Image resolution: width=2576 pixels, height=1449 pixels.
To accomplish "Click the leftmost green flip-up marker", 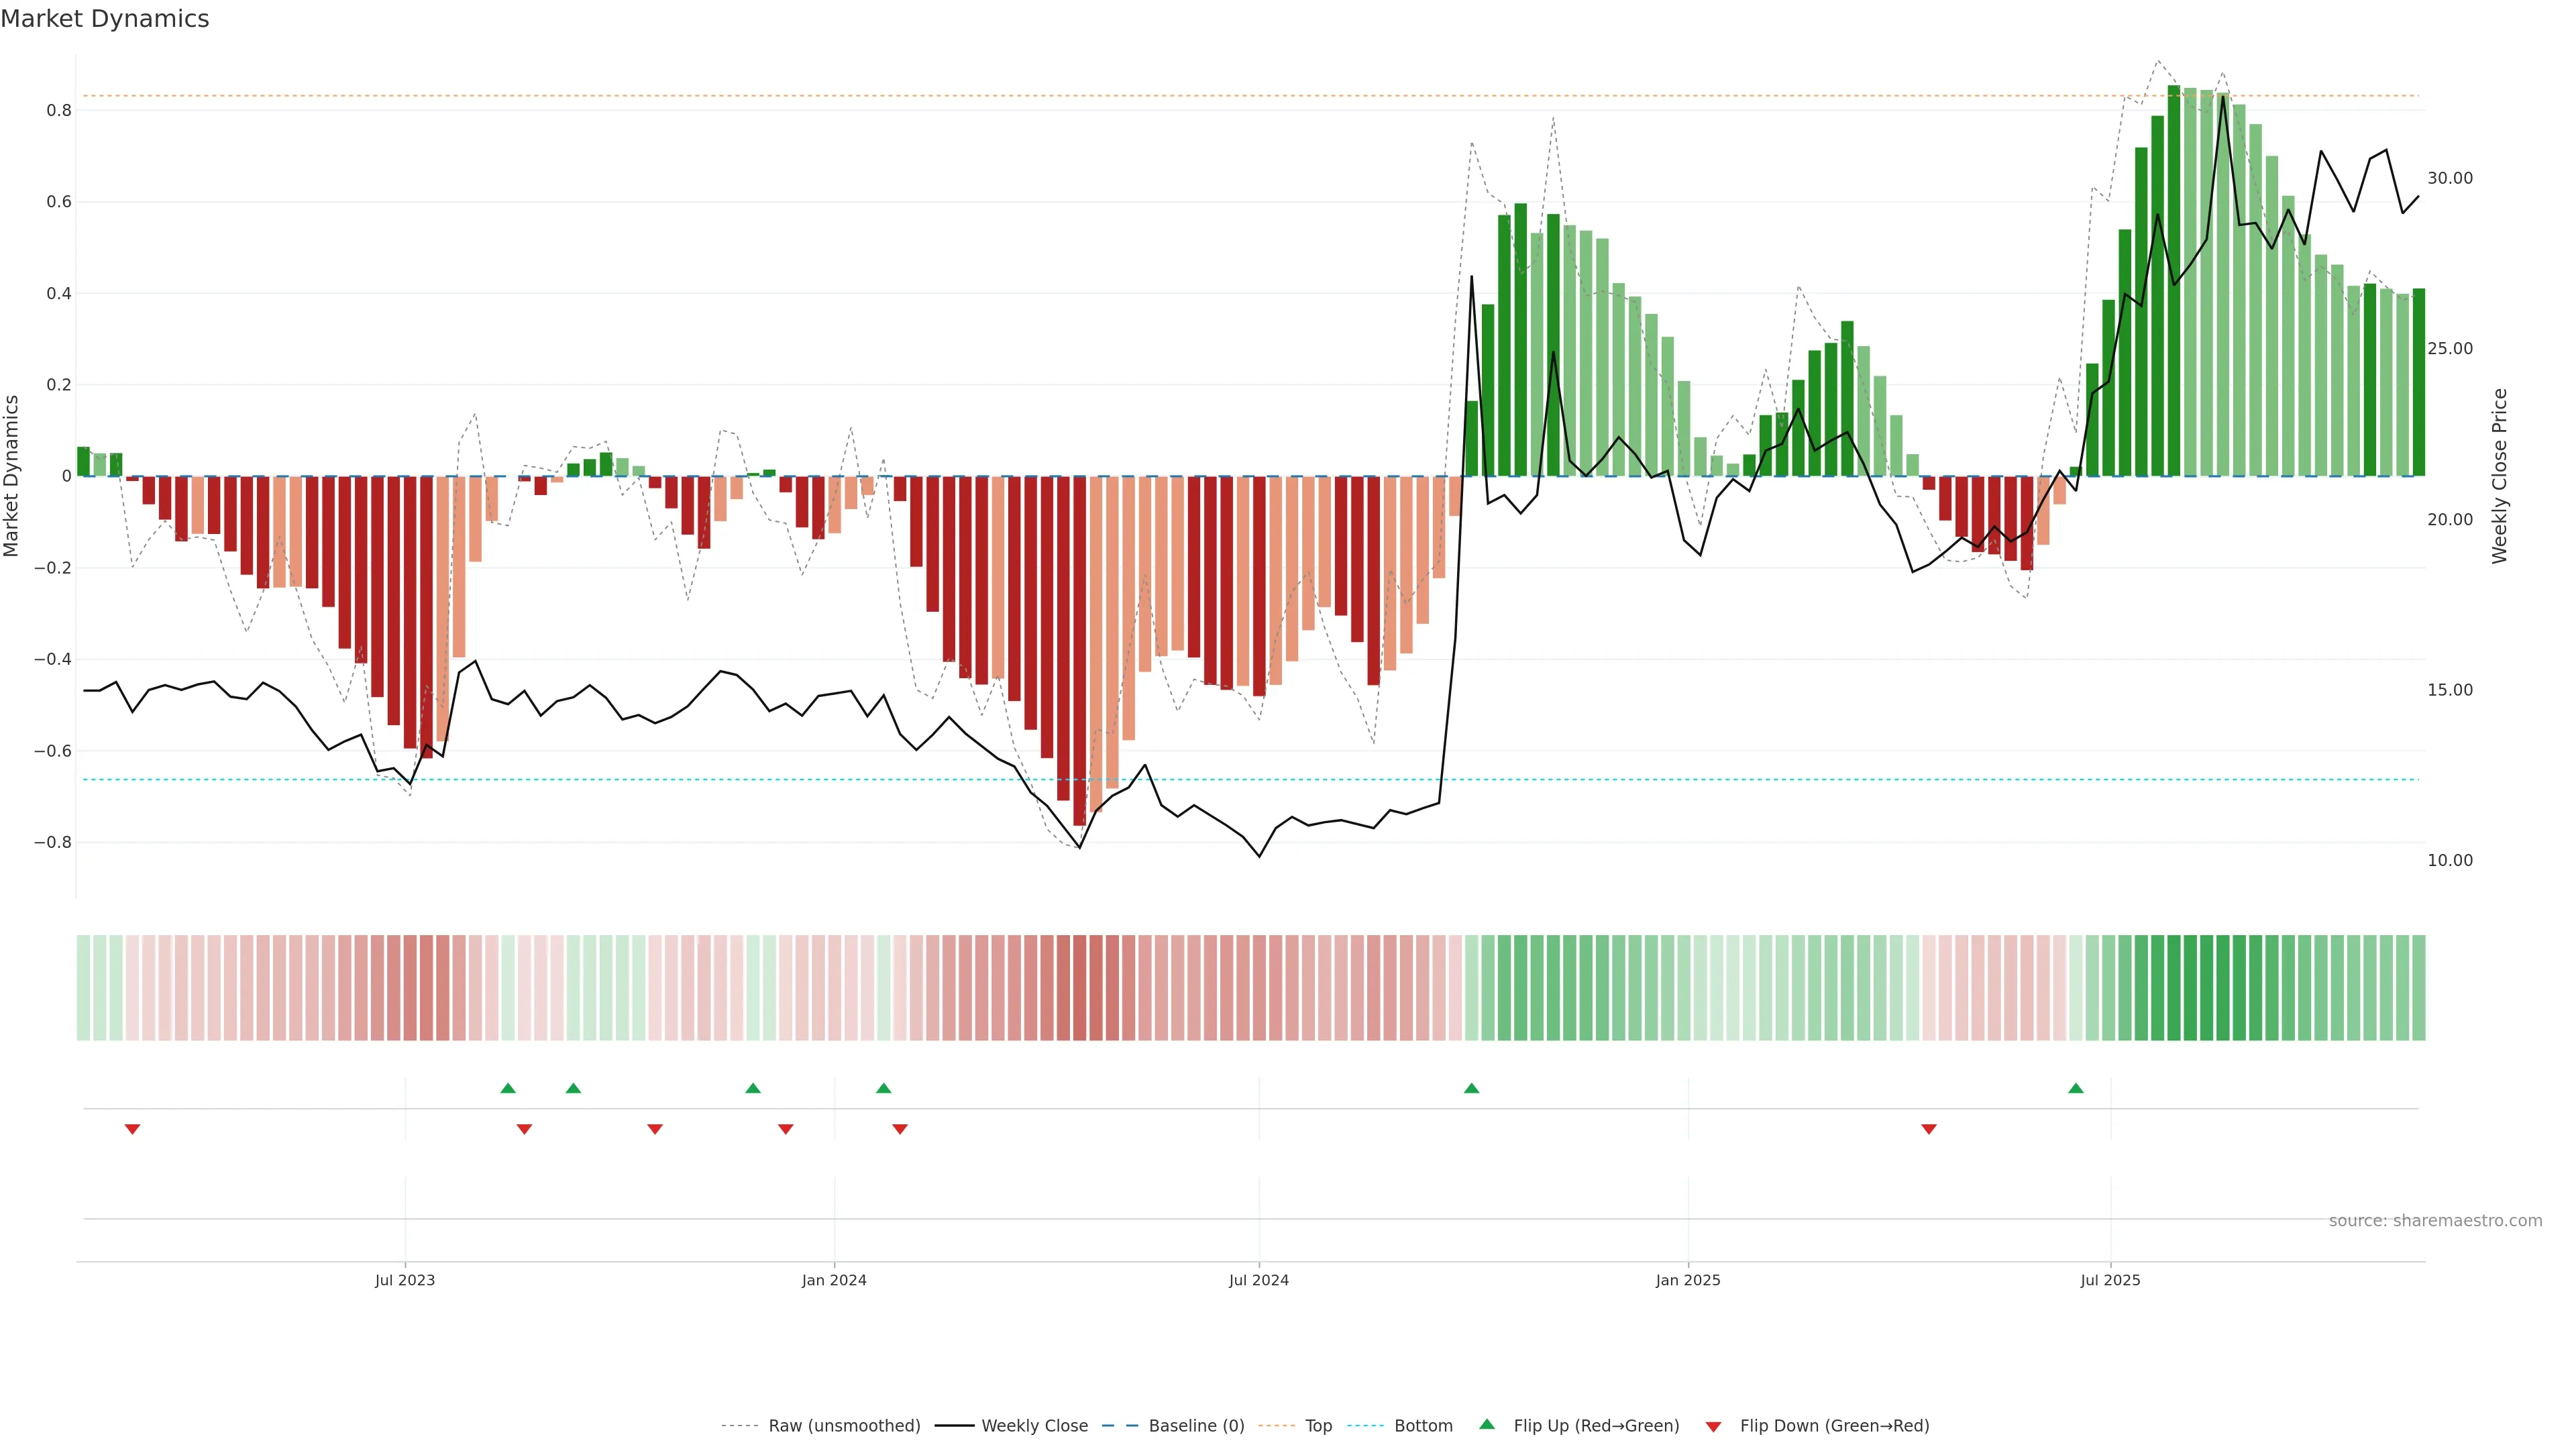I will (508, 1088).
